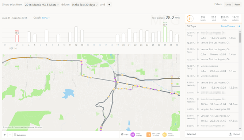Enable the Auto zoom checkbox
This screenshot has height=140, width=244.
pos(15,135)
